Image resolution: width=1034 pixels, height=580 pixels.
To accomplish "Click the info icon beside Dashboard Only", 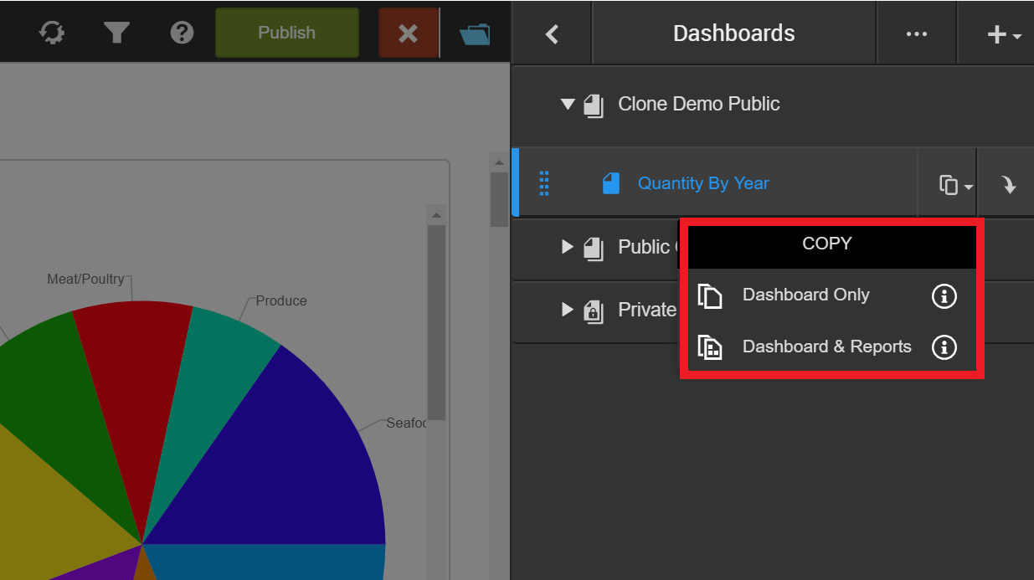I will [x=944, y=295].
